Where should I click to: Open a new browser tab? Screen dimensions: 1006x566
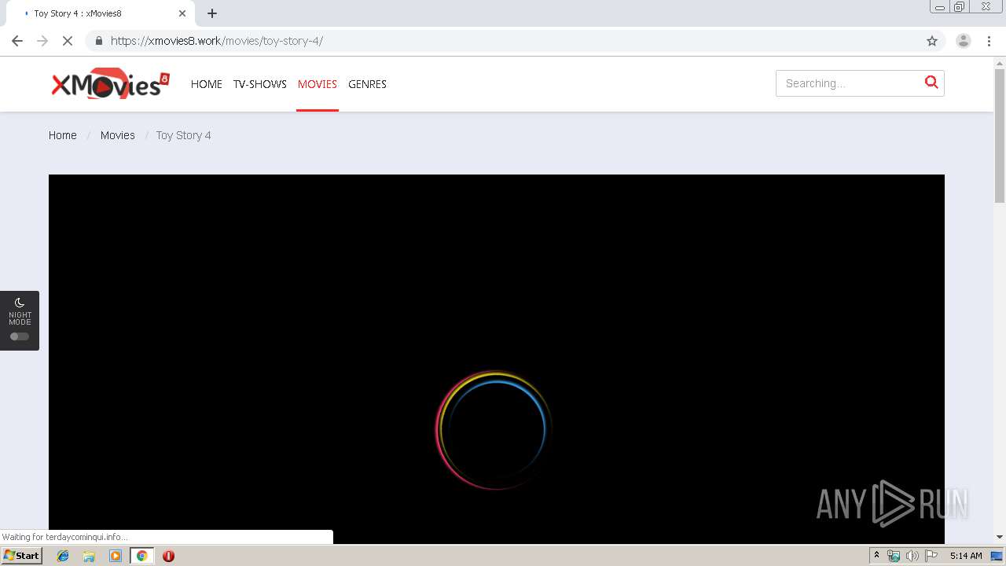(212, 13)
